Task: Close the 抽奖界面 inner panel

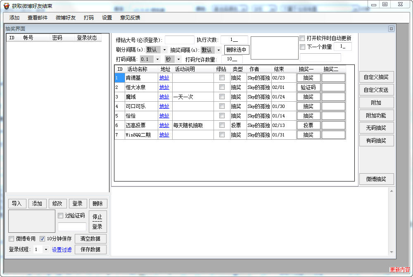Action: click(x=391, y=29)
